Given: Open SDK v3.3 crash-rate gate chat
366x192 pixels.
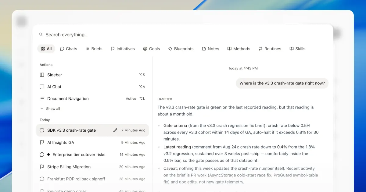Looking at the screenshot, I should tap(92, 130).
